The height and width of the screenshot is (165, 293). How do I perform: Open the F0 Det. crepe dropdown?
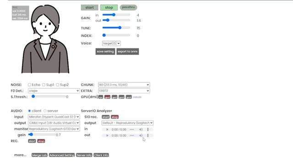[54, 91]
